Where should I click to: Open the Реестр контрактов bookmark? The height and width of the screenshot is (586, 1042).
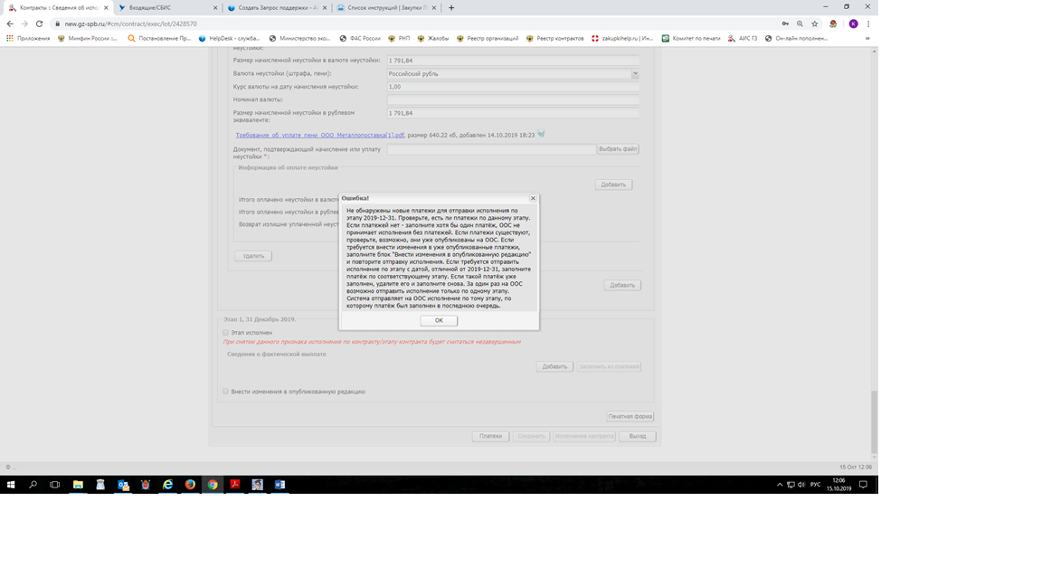554,39
